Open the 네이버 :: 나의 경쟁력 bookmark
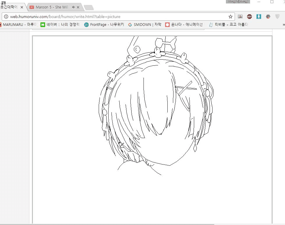This screenshot has height=225, width=285. click(x=60, y=24)
